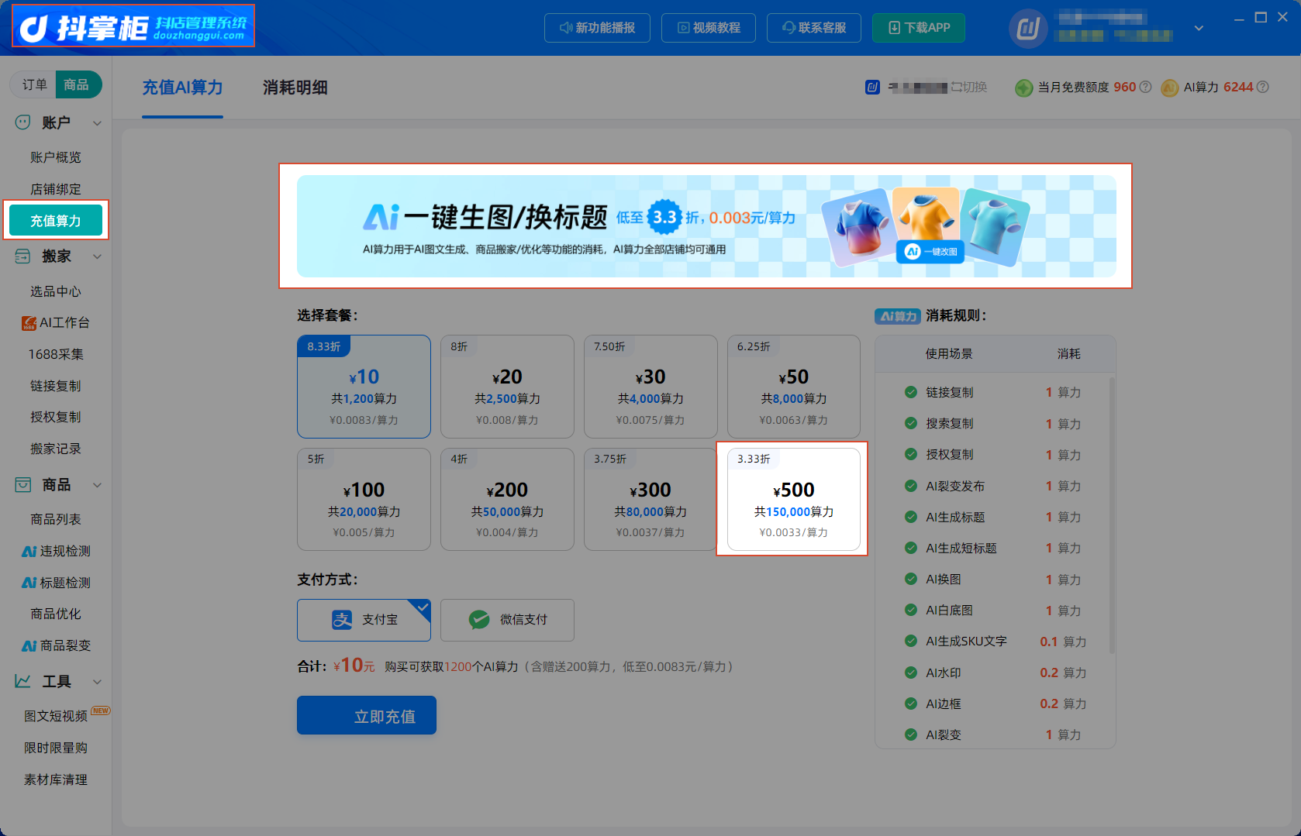This screenshot has height=836, width=1301.
Task: Click the 联系客服 button in header
Action: [x=814, y=28]
